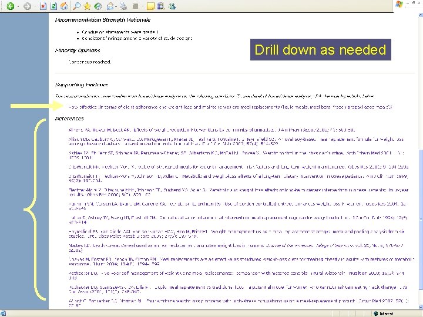The width and height of the screenshot is (423, 317).
Task: Open Favorites with the yellow star icon
Action: coord(87,6)
